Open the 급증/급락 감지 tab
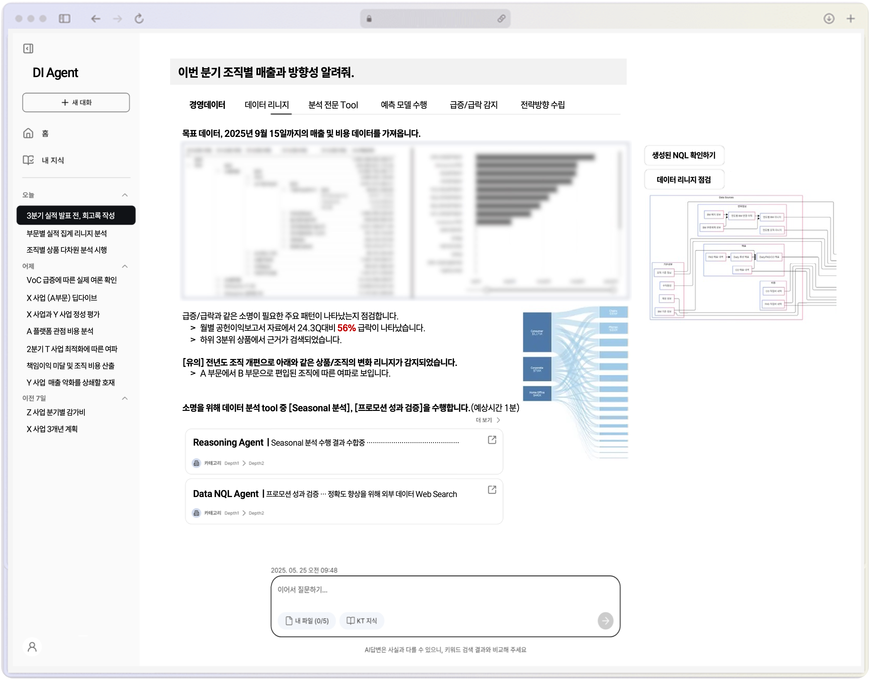 pos(474,105)
